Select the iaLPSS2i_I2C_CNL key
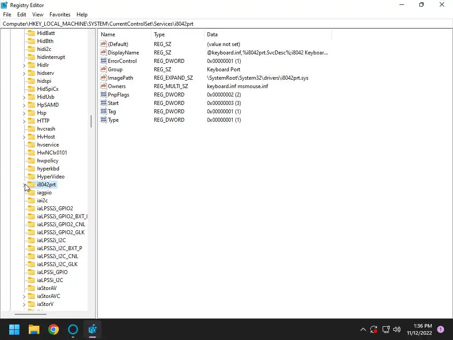Viewport: 453px width, 340px height. coord(58,256)
